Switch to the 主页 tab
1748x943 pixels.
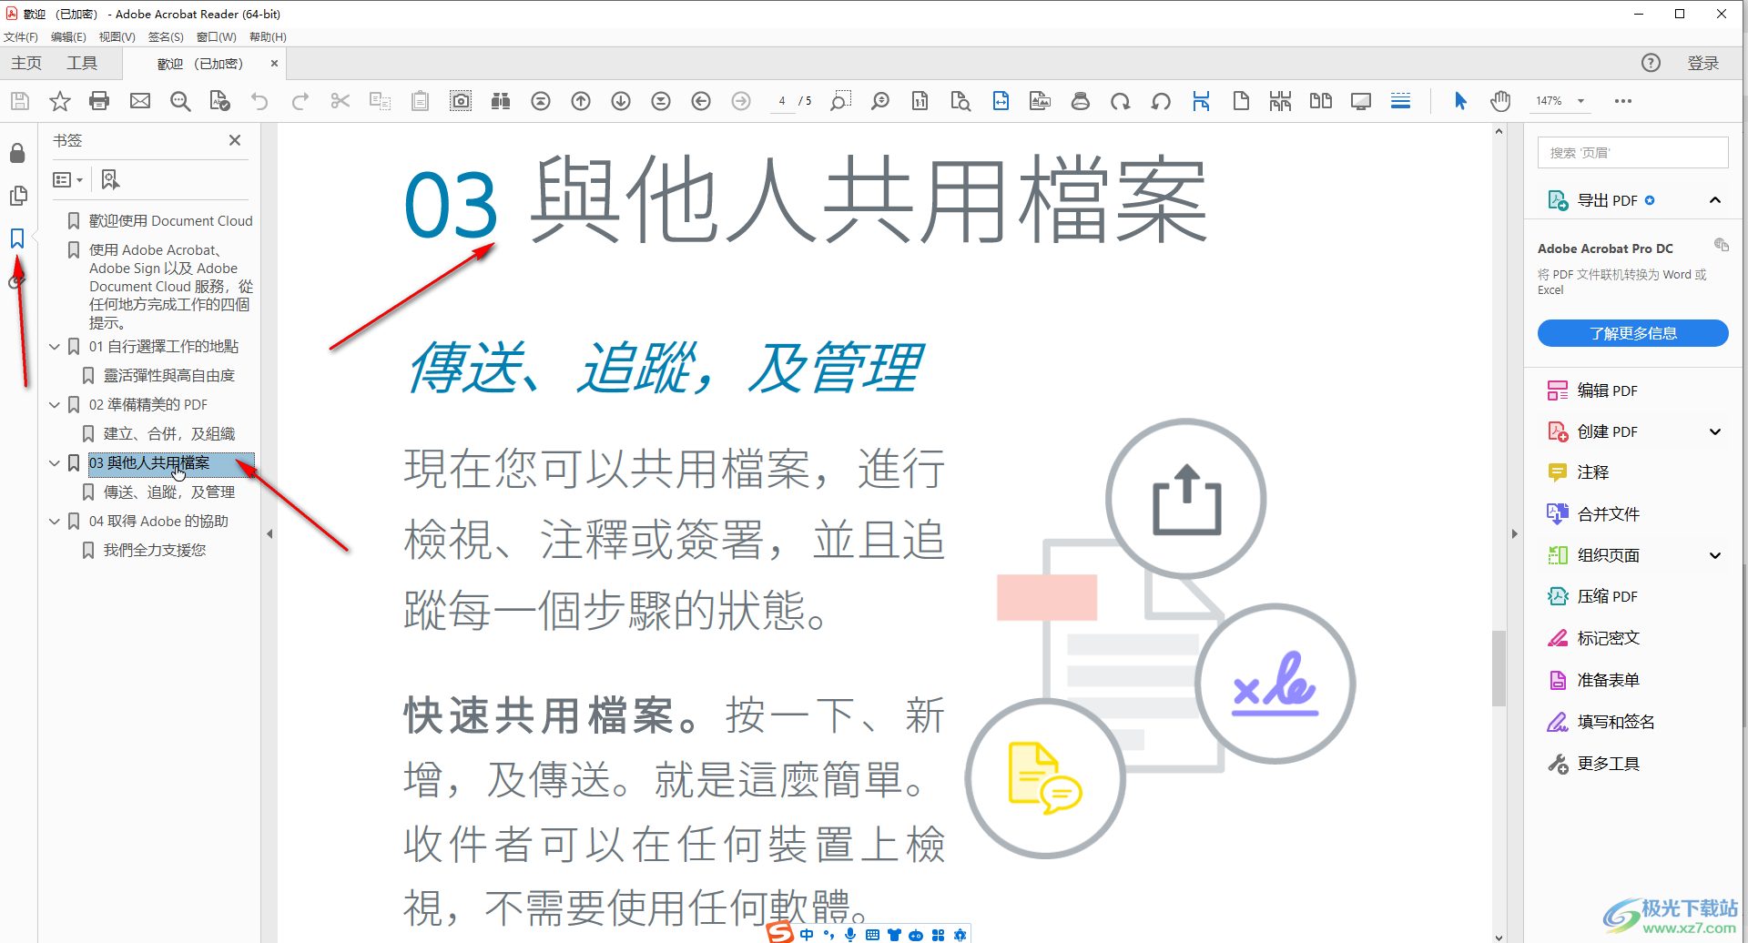coord(26,63)
